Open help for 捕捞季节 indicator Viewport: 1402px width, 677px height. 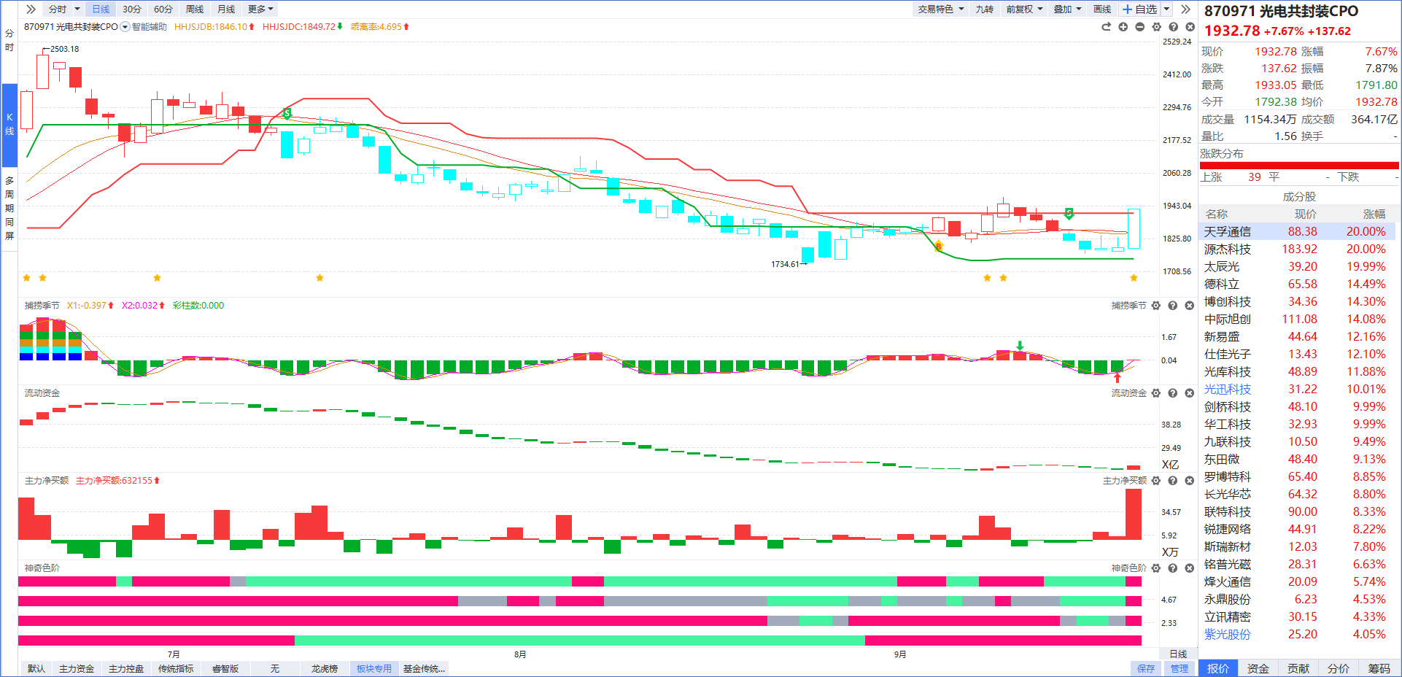(1172, 306)
